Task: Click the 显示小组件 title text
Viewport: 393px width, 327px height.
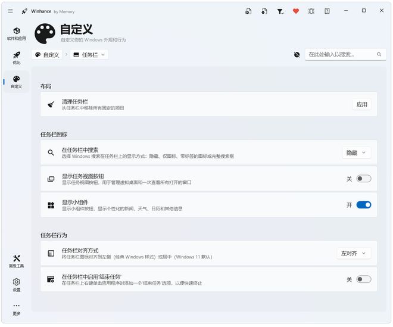Action: pyautogui.click(x=75, y=203)
